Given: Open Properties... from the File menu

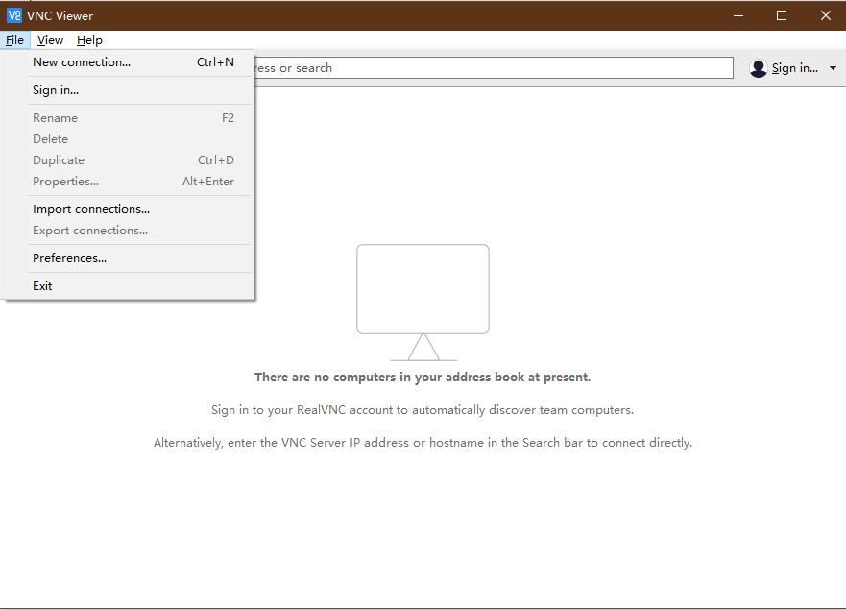Looking at the screenshot, I should (129, 182).
